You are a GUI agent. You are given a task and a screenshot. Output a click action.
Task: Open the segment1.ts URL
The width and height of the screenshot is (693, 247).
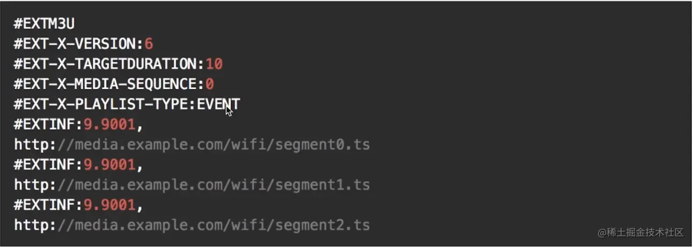click(x=192, y=184)
